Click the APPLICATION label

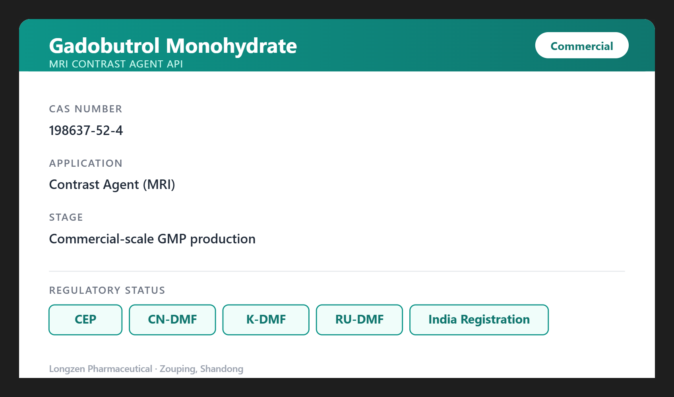[x=85, y=163]
